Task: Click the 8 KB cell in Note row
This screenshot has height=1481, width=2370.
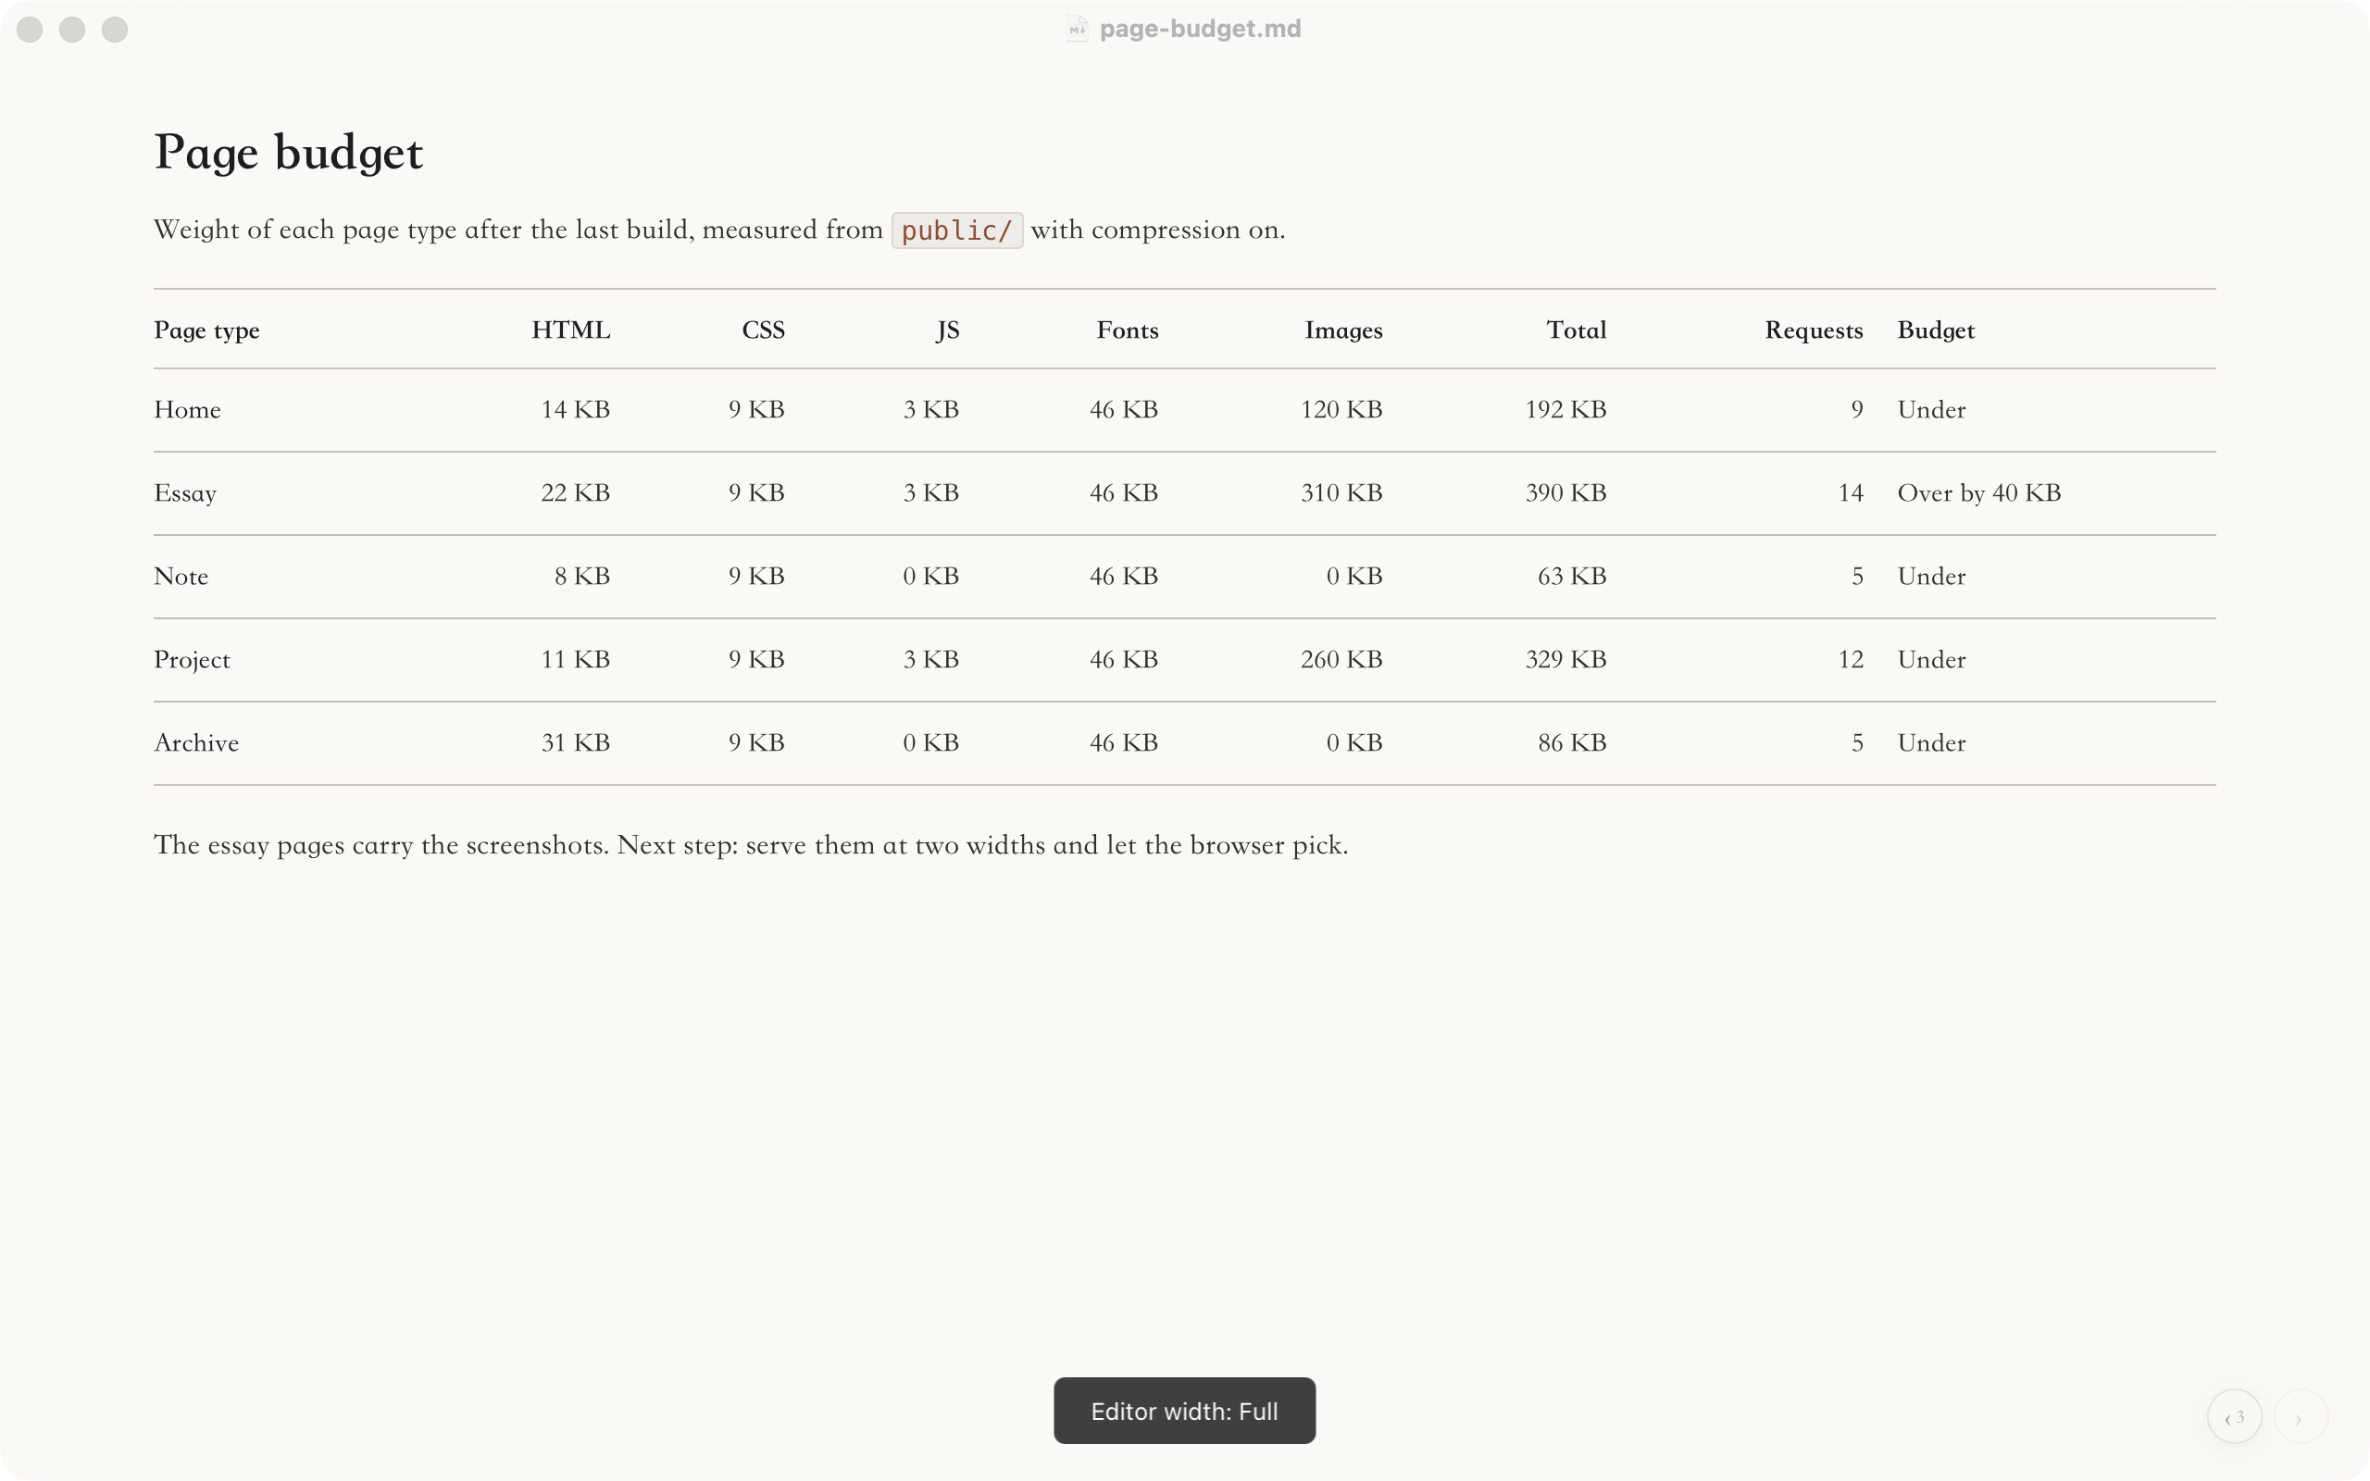Action: (x=581, y=576)
